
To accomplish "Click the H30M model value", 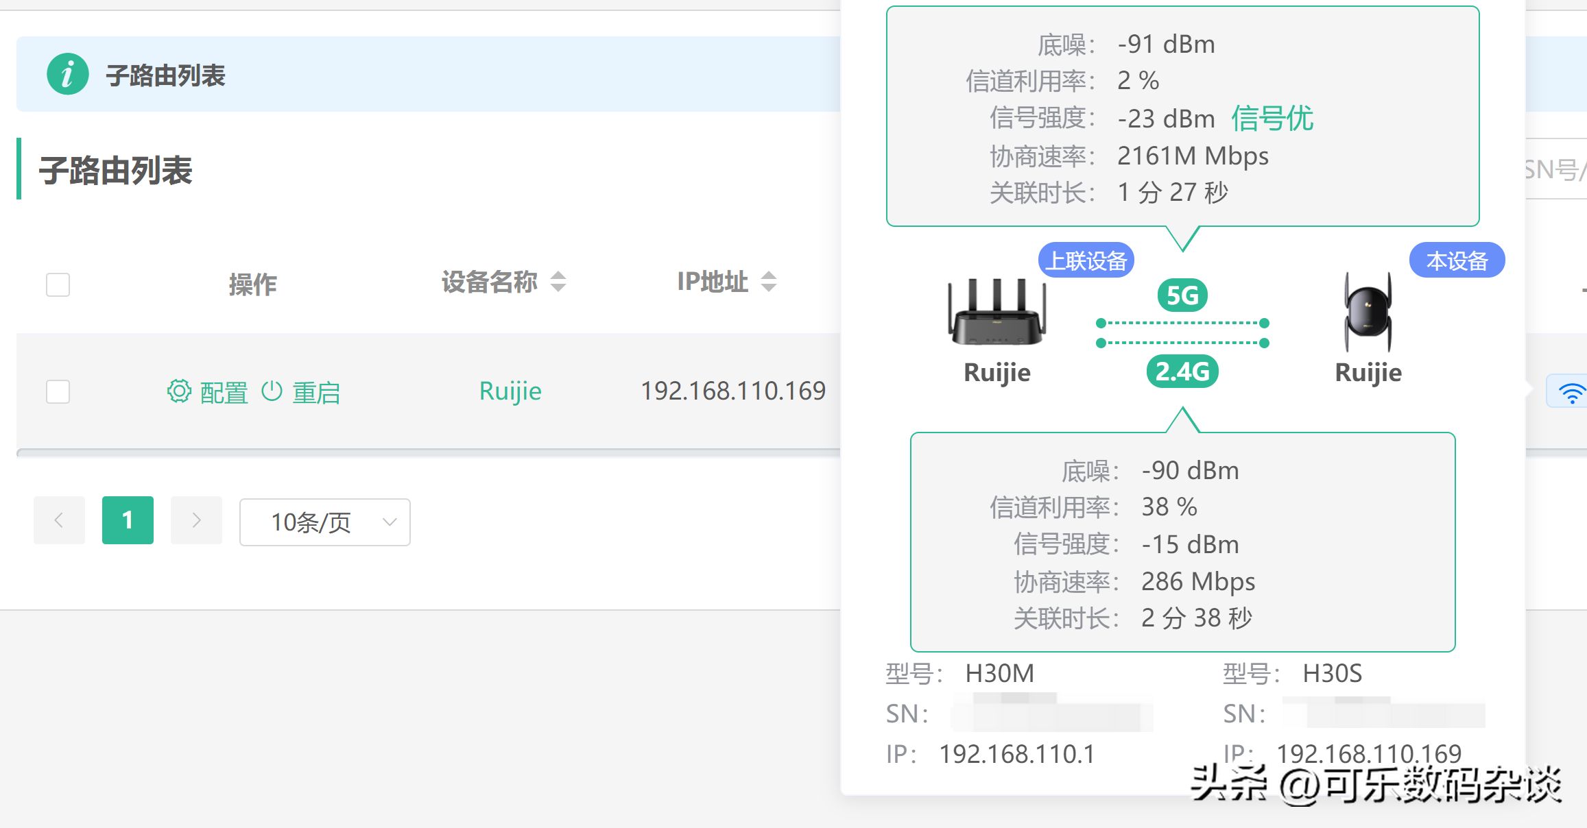I will [x=999, y=674].
